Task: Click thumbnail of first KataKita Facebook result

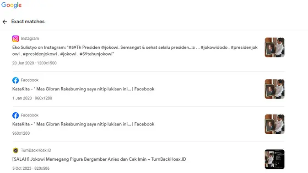Action: pos(275,89)
